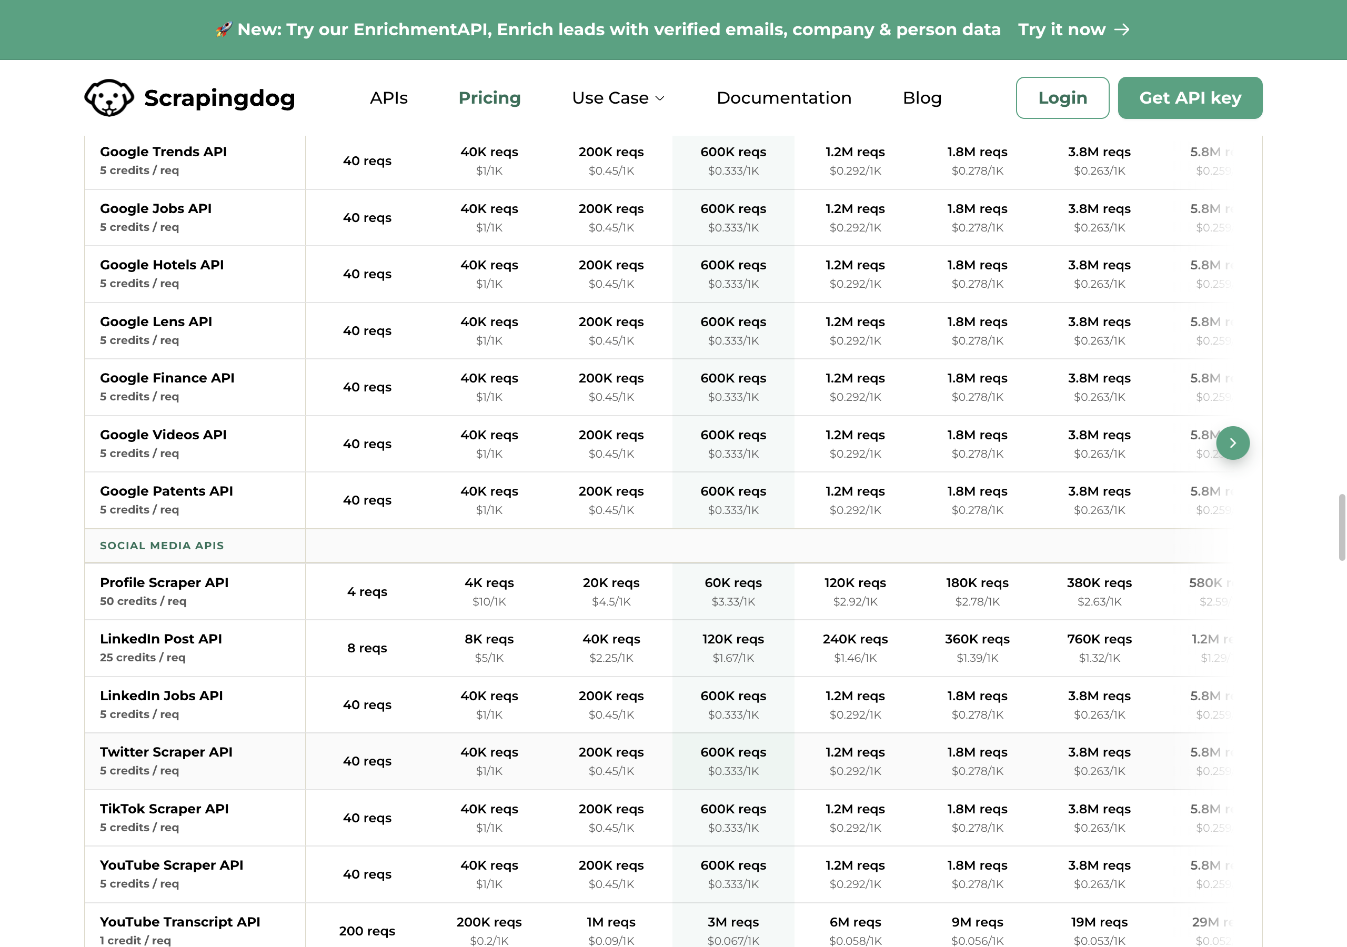Screen dimensions: 1347x947
Task: Click '760K reqs' cell in LinkedIn Post row
Action: (1099, 640)
